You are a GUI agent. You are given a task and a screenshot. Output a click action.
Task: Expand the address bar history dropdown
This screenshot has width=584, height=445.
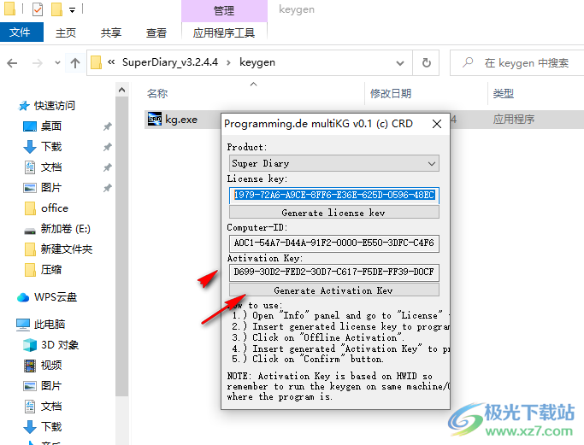pyautogui.click(x=400, y=63)
